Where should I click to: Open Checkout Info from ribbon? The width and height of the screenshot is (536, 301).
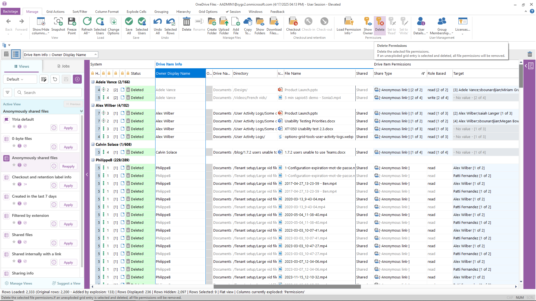coord(293,22)
